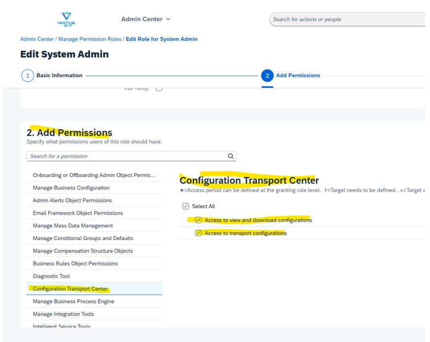Toggle the RBP-Only checkbox
Image resolution: width=430 pixels, height=342 pixels.
159,89
